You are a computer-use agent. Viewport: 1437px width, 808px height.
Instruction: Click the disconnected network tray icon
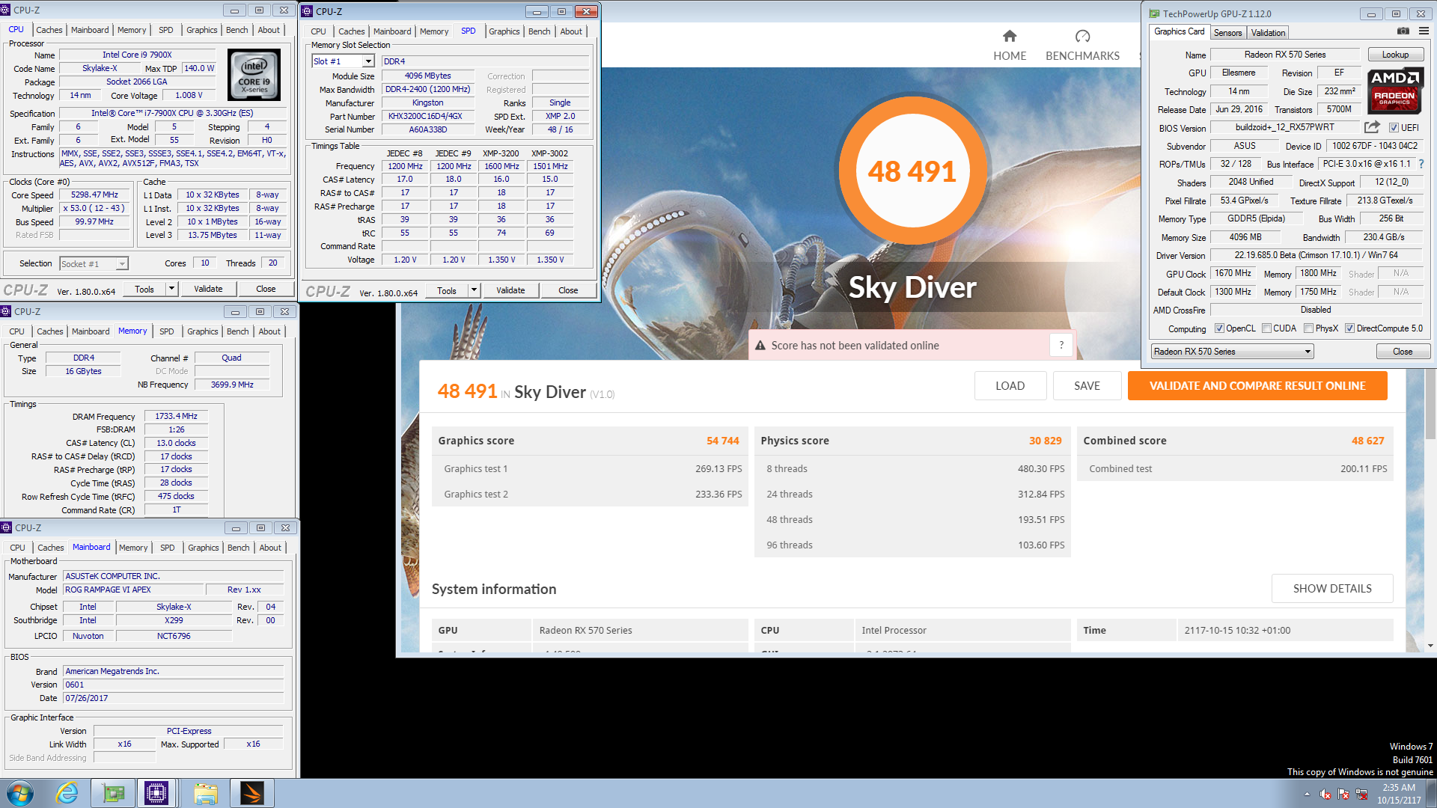coord(1361,794)
